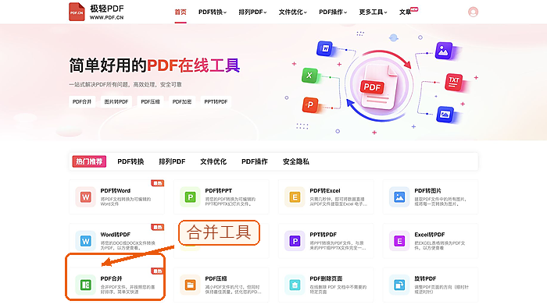Click the PPT转PDF quick link button in banner

(216, 101)
